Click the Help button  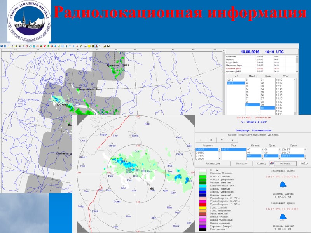pos(304,163)
